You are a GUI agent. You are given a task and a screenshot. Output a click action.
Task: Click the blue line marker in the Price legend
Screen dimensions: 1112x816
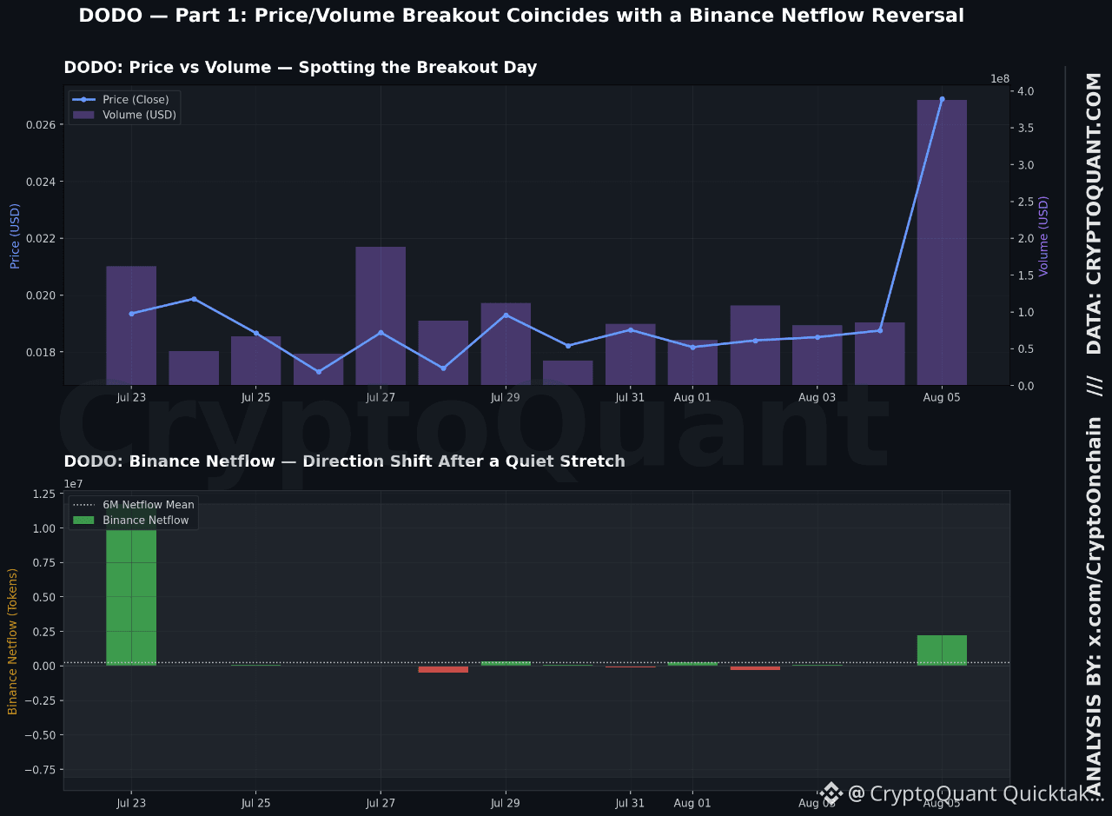coord(84,100)
